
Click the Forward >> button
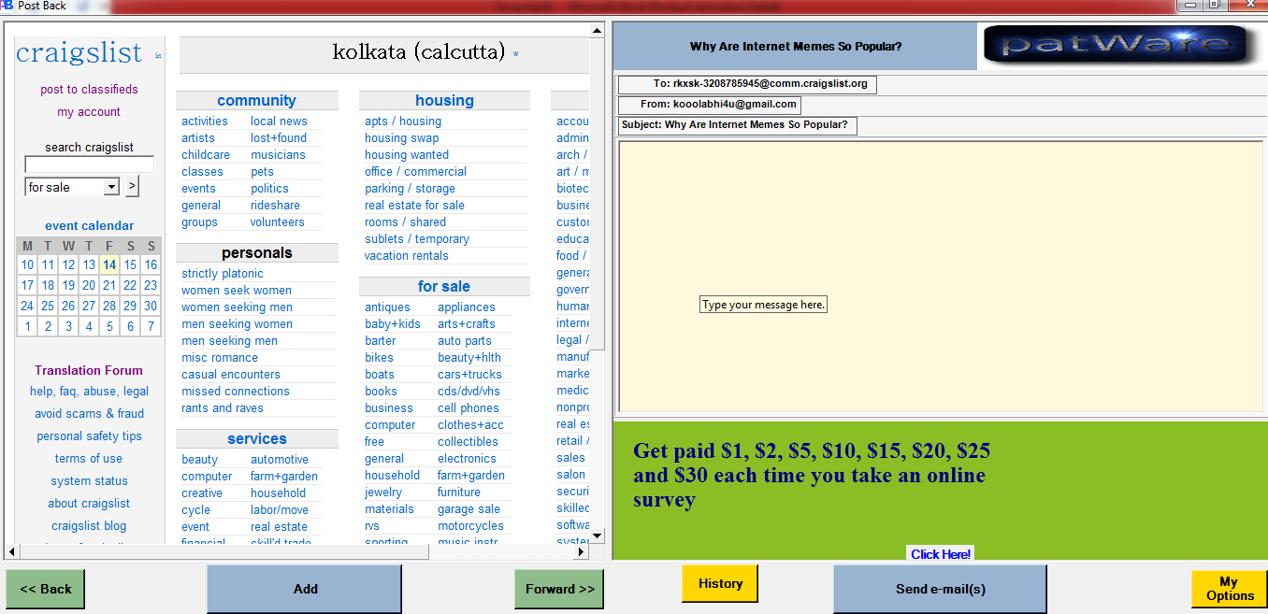(x=559, y=589)
